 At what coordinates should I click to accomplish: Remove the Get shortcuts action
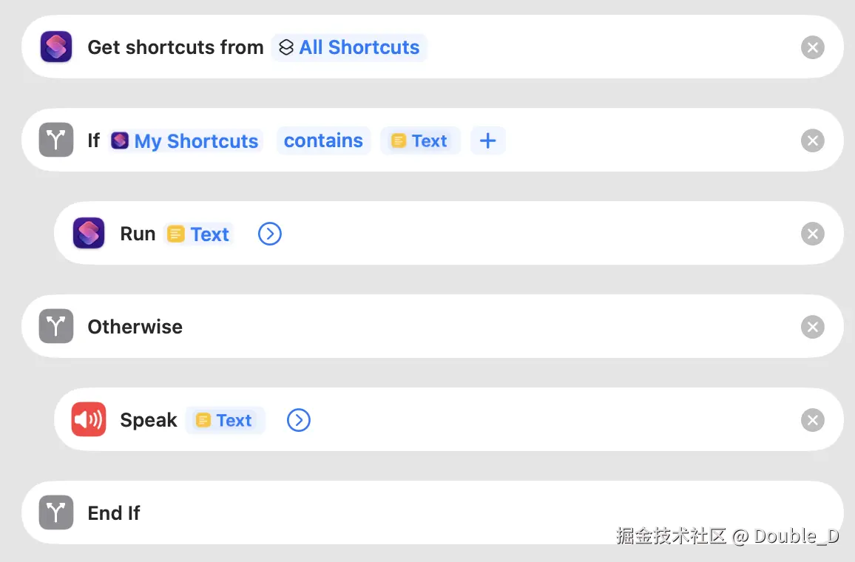pyautogui.click(x=812, y=47)
